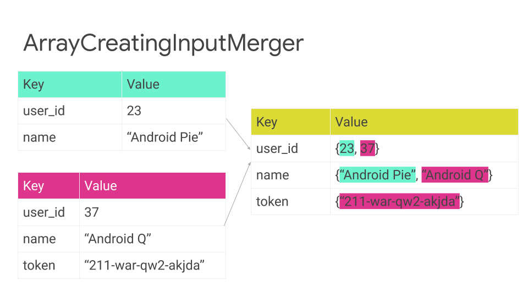Click the ArrayCreatingInputMerger slide title
The width and height of the screenshot is (528, 297).
pos(163,44)
